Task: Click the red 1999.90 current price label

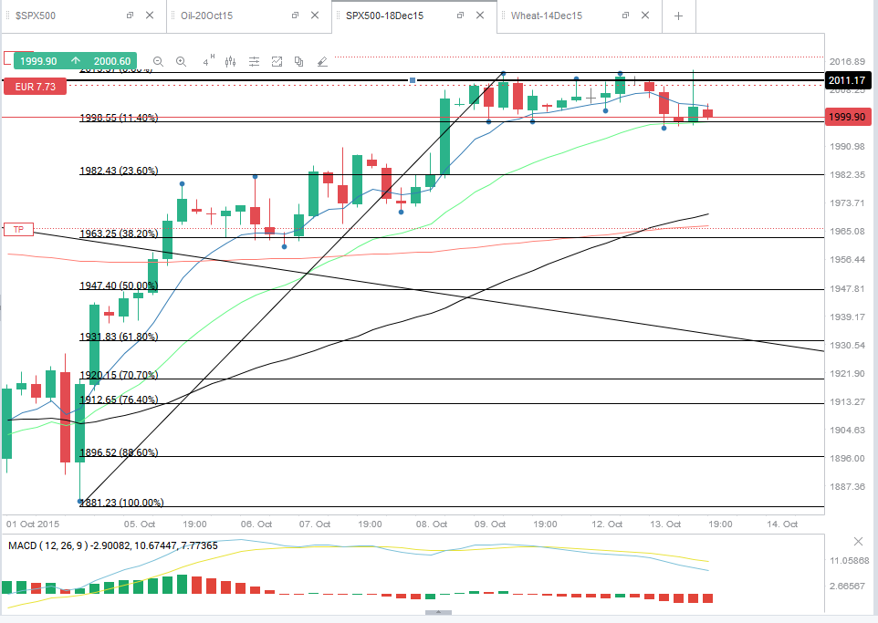Action: coord(847,117)
